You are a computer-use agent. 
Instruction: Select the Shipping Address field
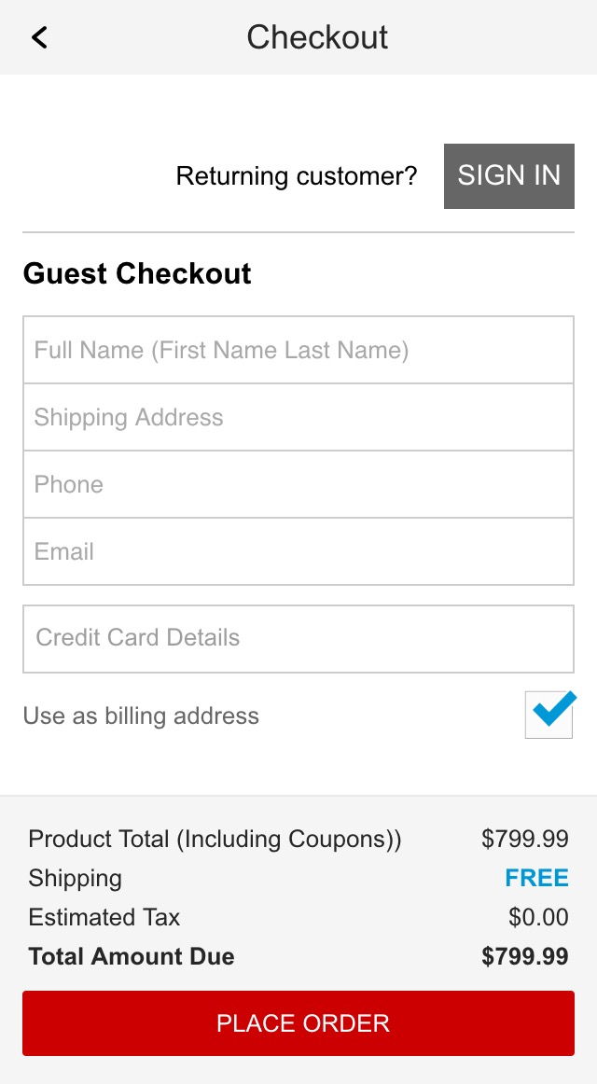pyautogui.click(x=298, y=417)
